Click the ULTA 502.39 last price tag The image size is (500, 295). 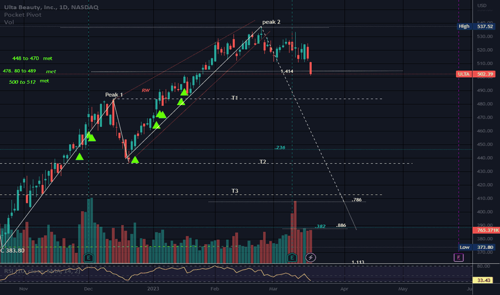(x=476, y=74)
